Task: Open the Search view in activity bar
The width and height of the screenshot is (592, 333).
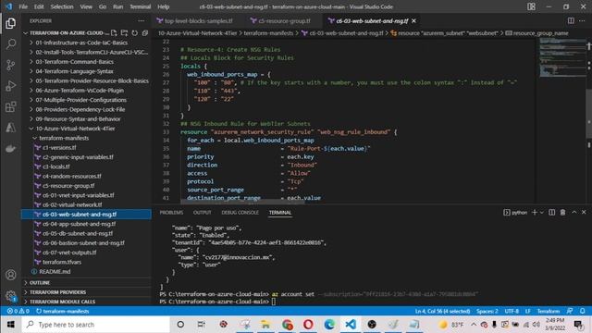Action: pyautogui.click(x=10, y=44)
